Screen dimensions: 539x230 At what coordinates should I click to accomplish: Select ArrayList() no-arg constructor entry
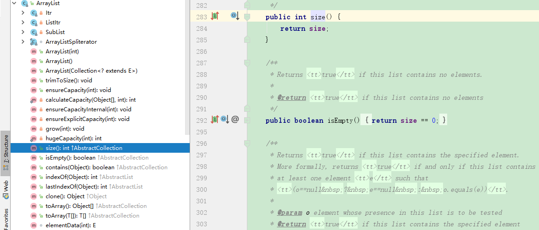[59, 61]
